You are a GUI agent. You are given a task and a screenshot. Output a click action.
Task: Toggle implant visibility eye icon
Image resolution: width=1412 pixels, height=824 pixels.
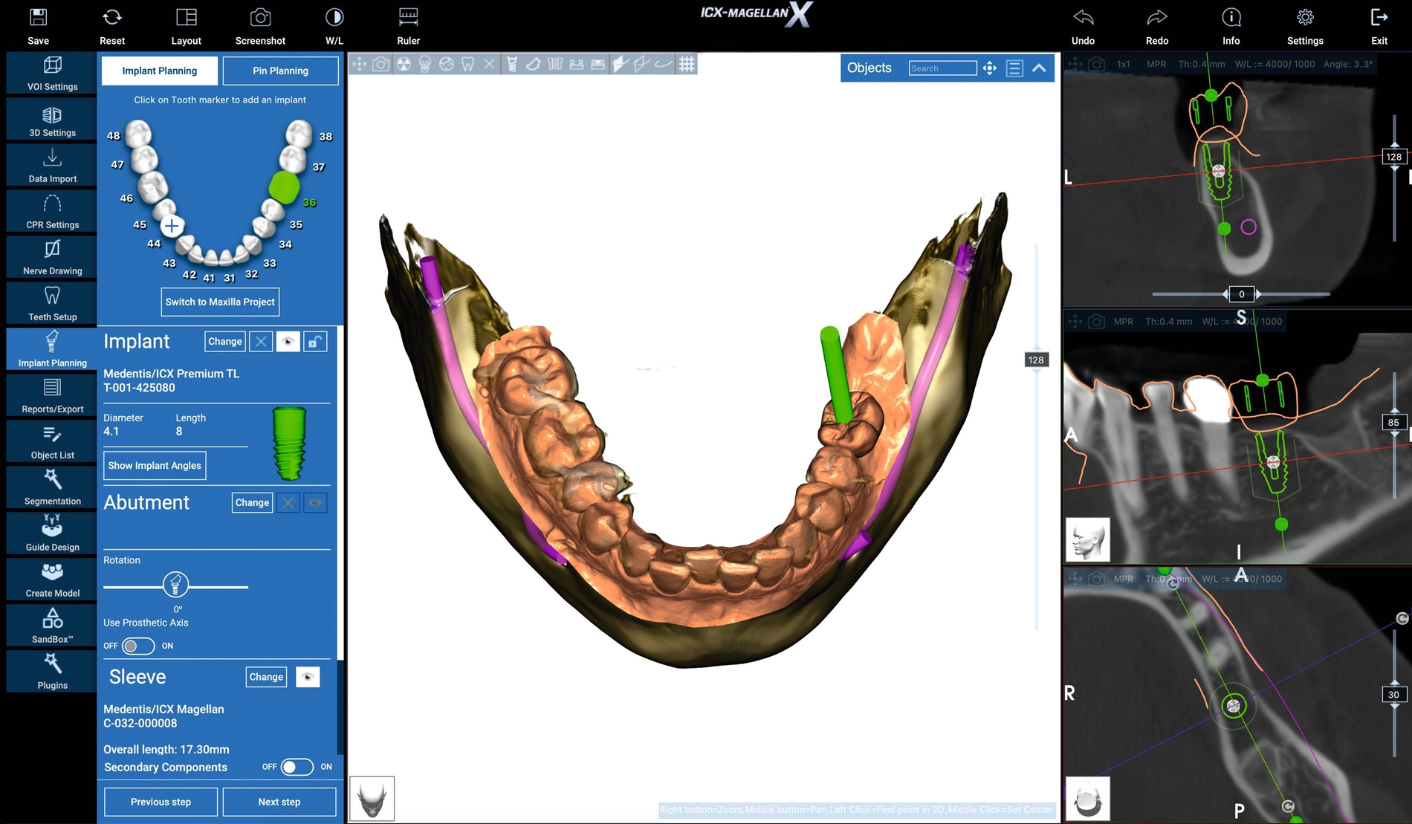pyautogui.click(x=288, y=342)
